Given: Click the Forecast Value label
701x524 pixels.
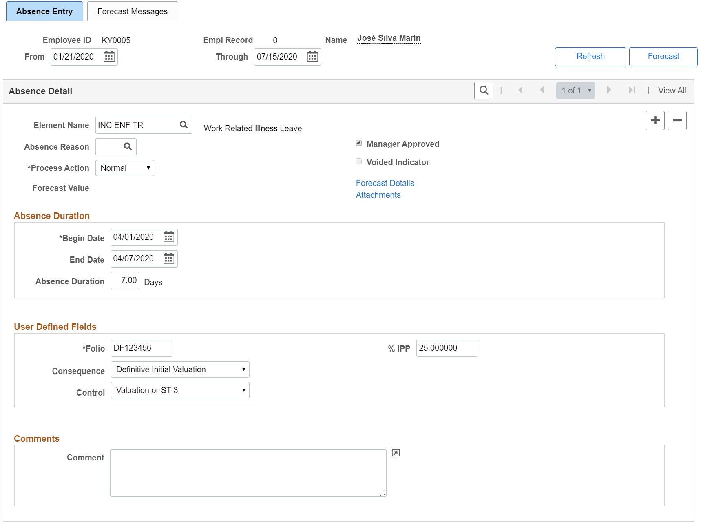Looking at the screenshot, I should 61,188.
